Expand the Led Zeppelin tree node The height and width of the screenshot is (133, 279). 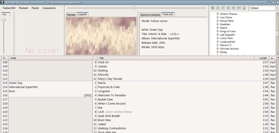click(218, 35)
